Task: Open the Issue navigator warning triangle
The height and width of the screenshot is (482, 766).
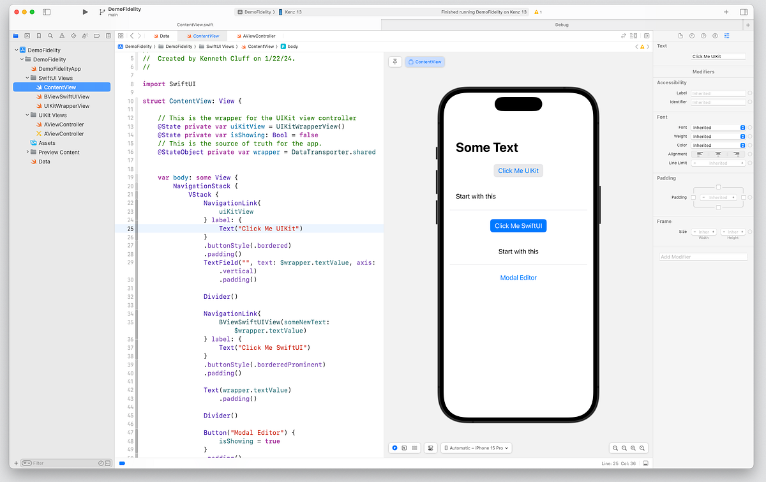Action: coord(63,36)
